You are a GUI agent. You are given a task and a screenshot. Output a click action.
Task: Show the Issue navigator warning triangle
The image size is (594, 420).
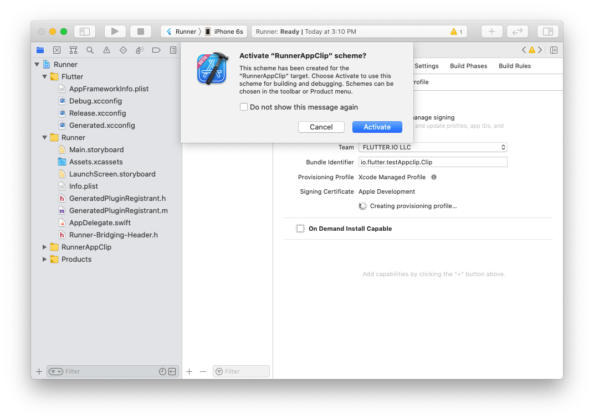(106, 50)
